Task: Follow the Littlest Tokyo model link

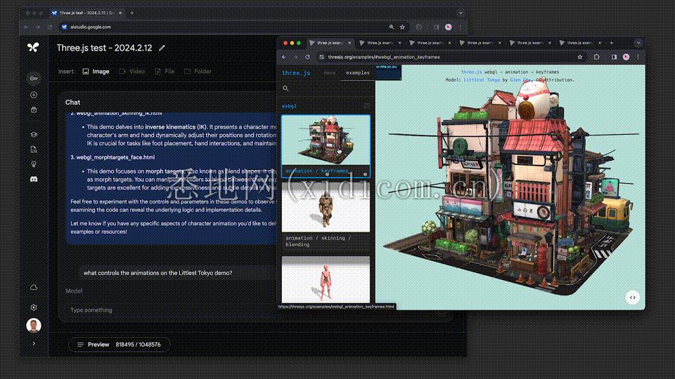Action: (482, 80)
